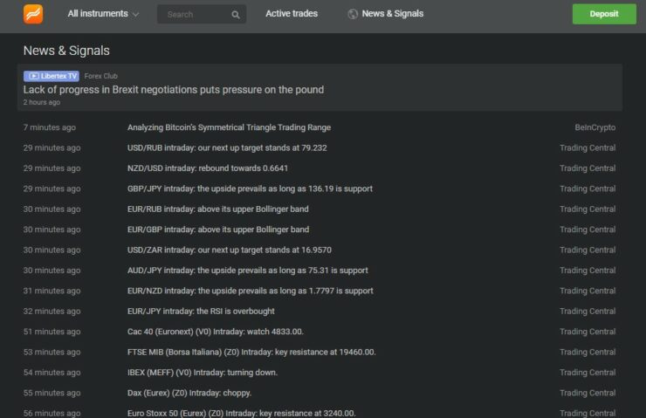646x418 pixels.
Task: Click the magnifier icon in search box
Action: (x=235, y=15)
